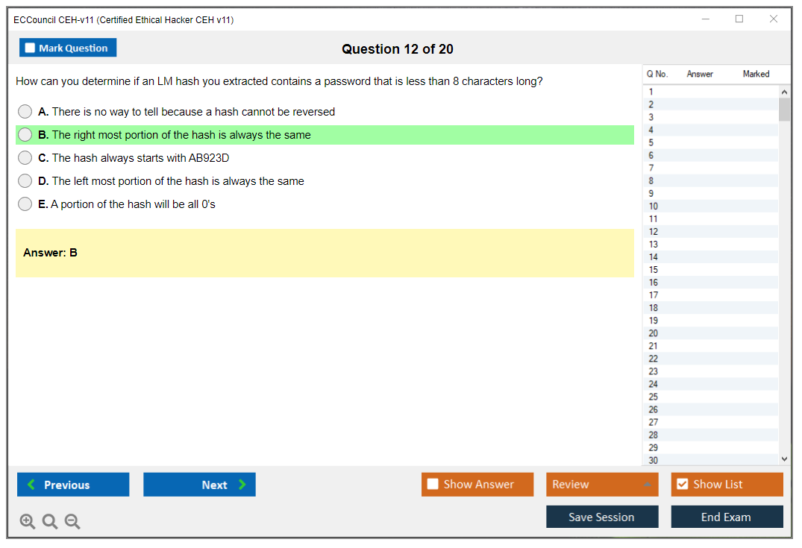Click the zoom reset magnifier icon
The height and width of the screenshot is (548, 802).
[50, 522]
